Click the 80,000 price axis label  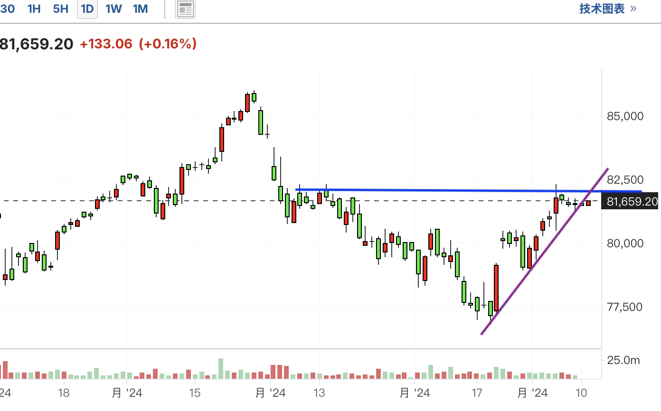625,243
